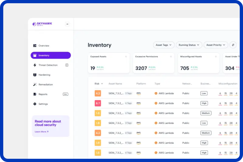243x162 pixels.
Task: Open the filter sliders settings button
Action: [233, 45]
